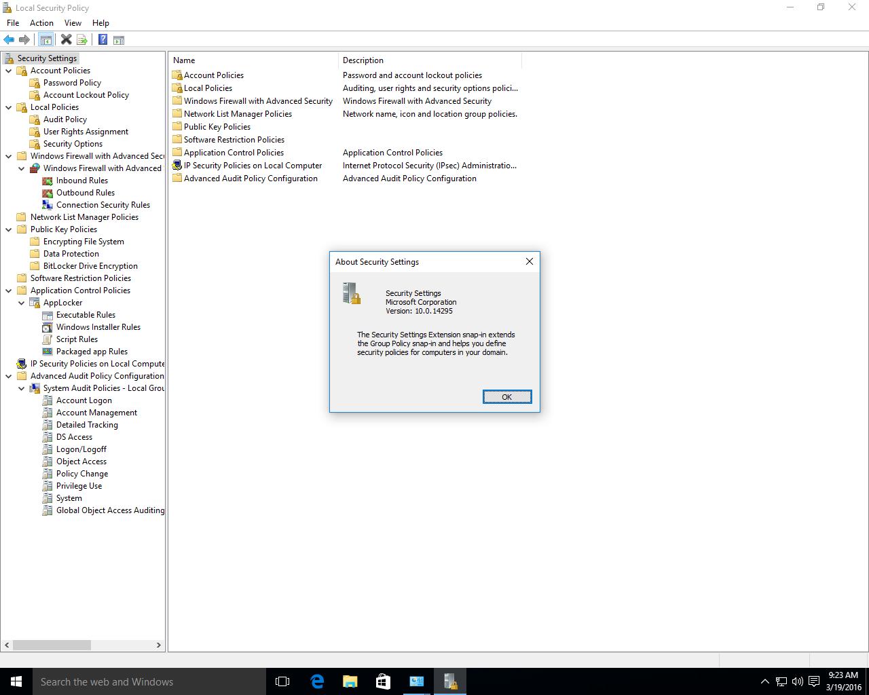Collapse the Application Control Policies node

click(x=9, y=290)
